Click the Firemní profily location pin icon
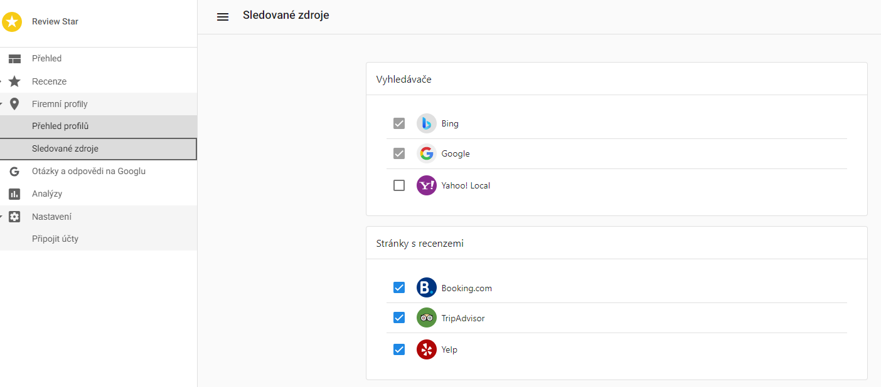This screenshot has width=881, height=387. (x=14, y=104)
